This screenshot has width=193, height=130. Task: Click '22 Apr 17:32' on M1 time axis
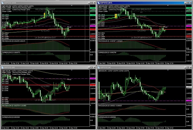(169, 128)
